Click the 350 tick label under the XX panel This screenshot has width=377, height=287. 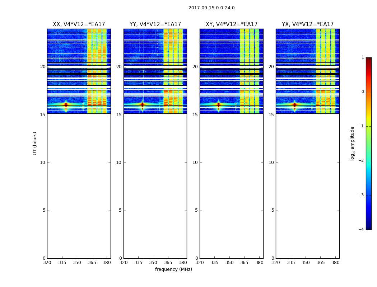[77, 263]
